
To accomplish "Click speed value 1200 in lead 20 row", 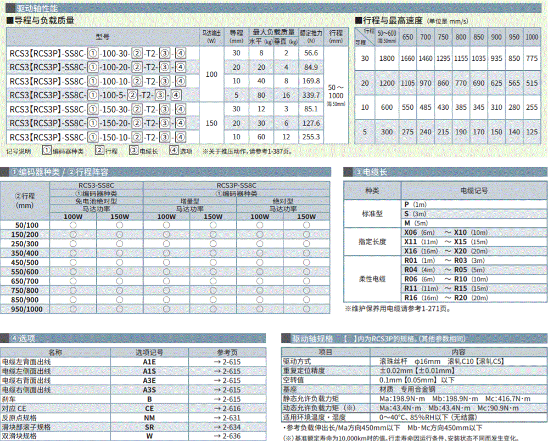I will click(387, 83).
